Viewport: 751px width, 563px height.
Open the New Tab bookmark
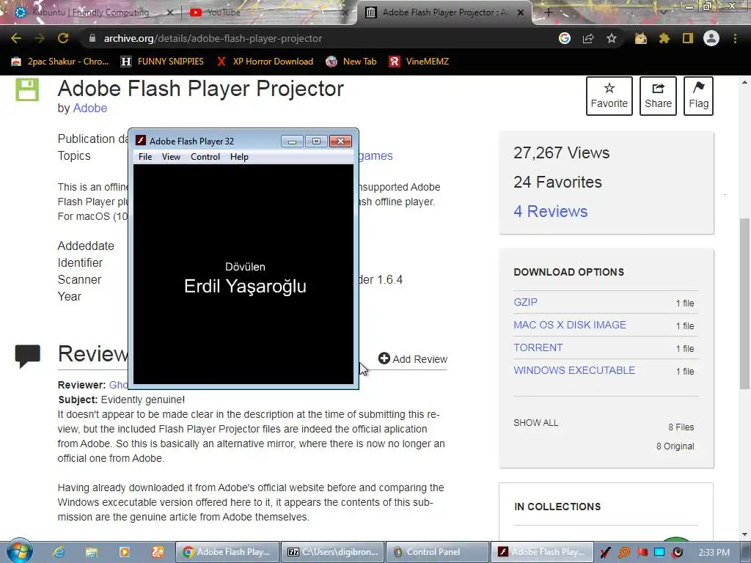click(351, 62)
